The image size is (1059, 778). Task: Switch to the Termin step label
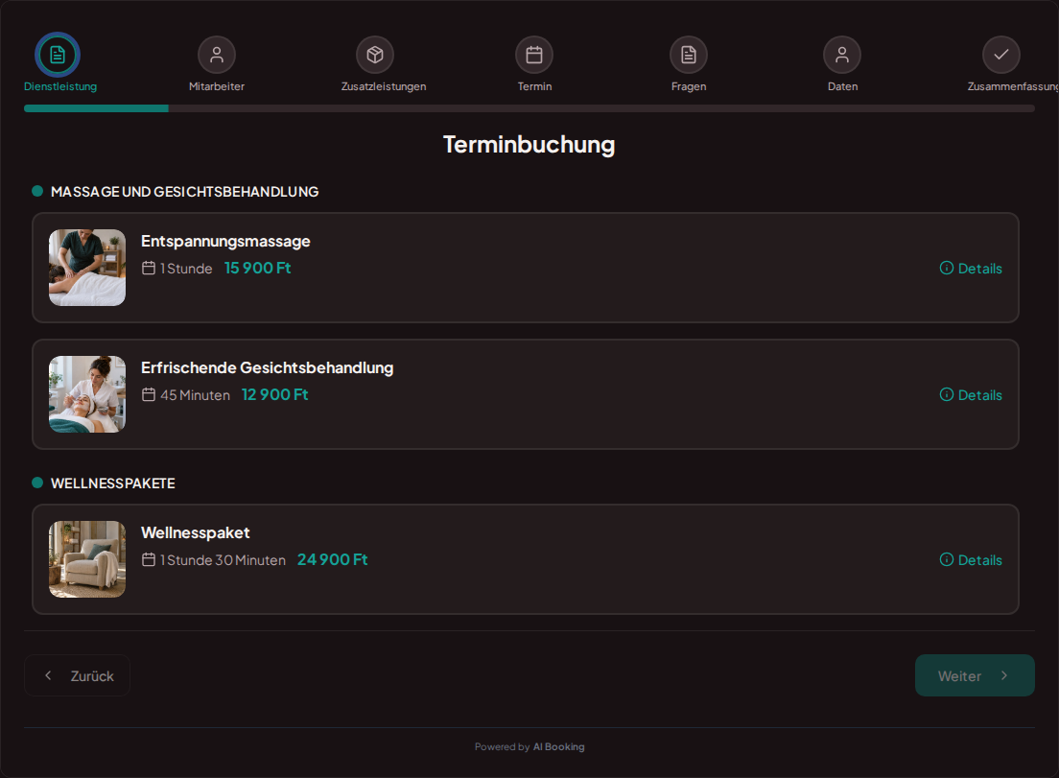(535, 86)
